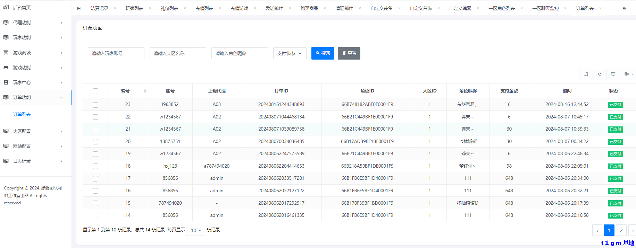Close the 玩家列表 tab with its x
The height and width of the screenshot is (248, 636).
(150, 8)
